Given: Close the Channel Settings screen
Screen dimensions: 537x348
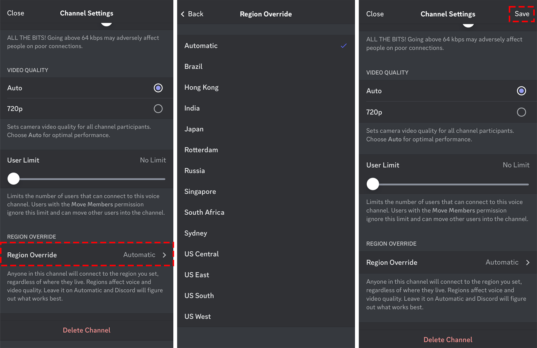Looking at the screenshot, I should point(15,13).
